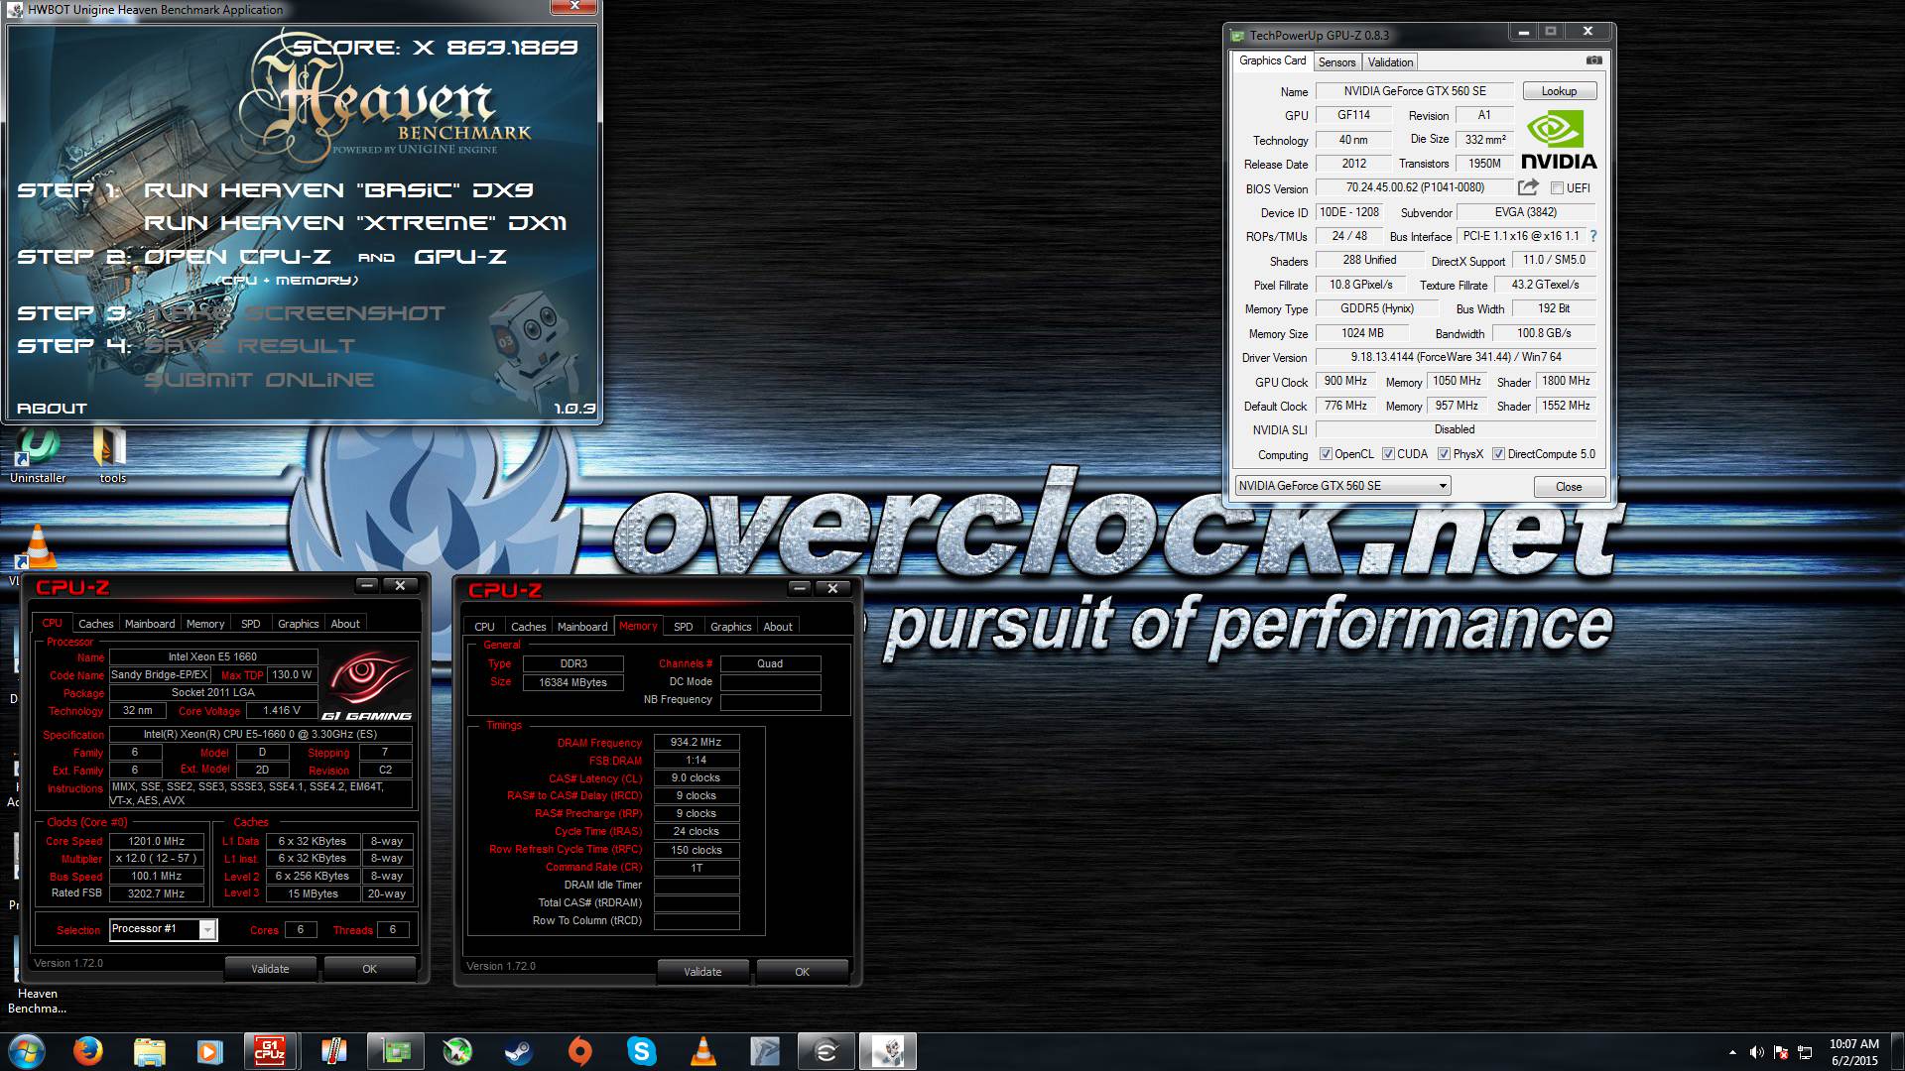Open the GTX 560 SE GPU selector dropdown
This screenshot has width=1905, height=1071.
(x=1342, y=486)
